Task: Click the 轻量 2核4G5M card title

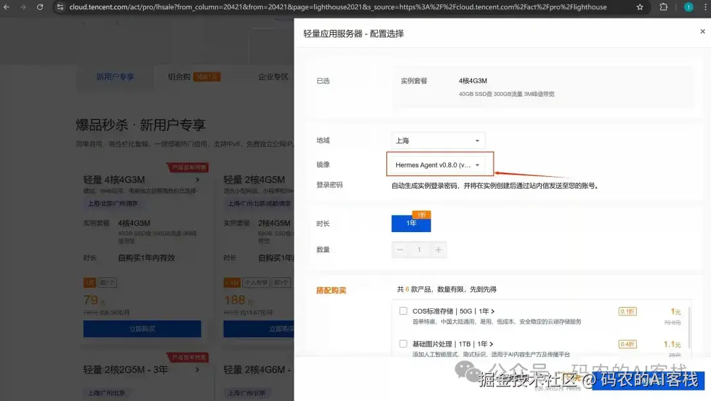Action: 254,179
